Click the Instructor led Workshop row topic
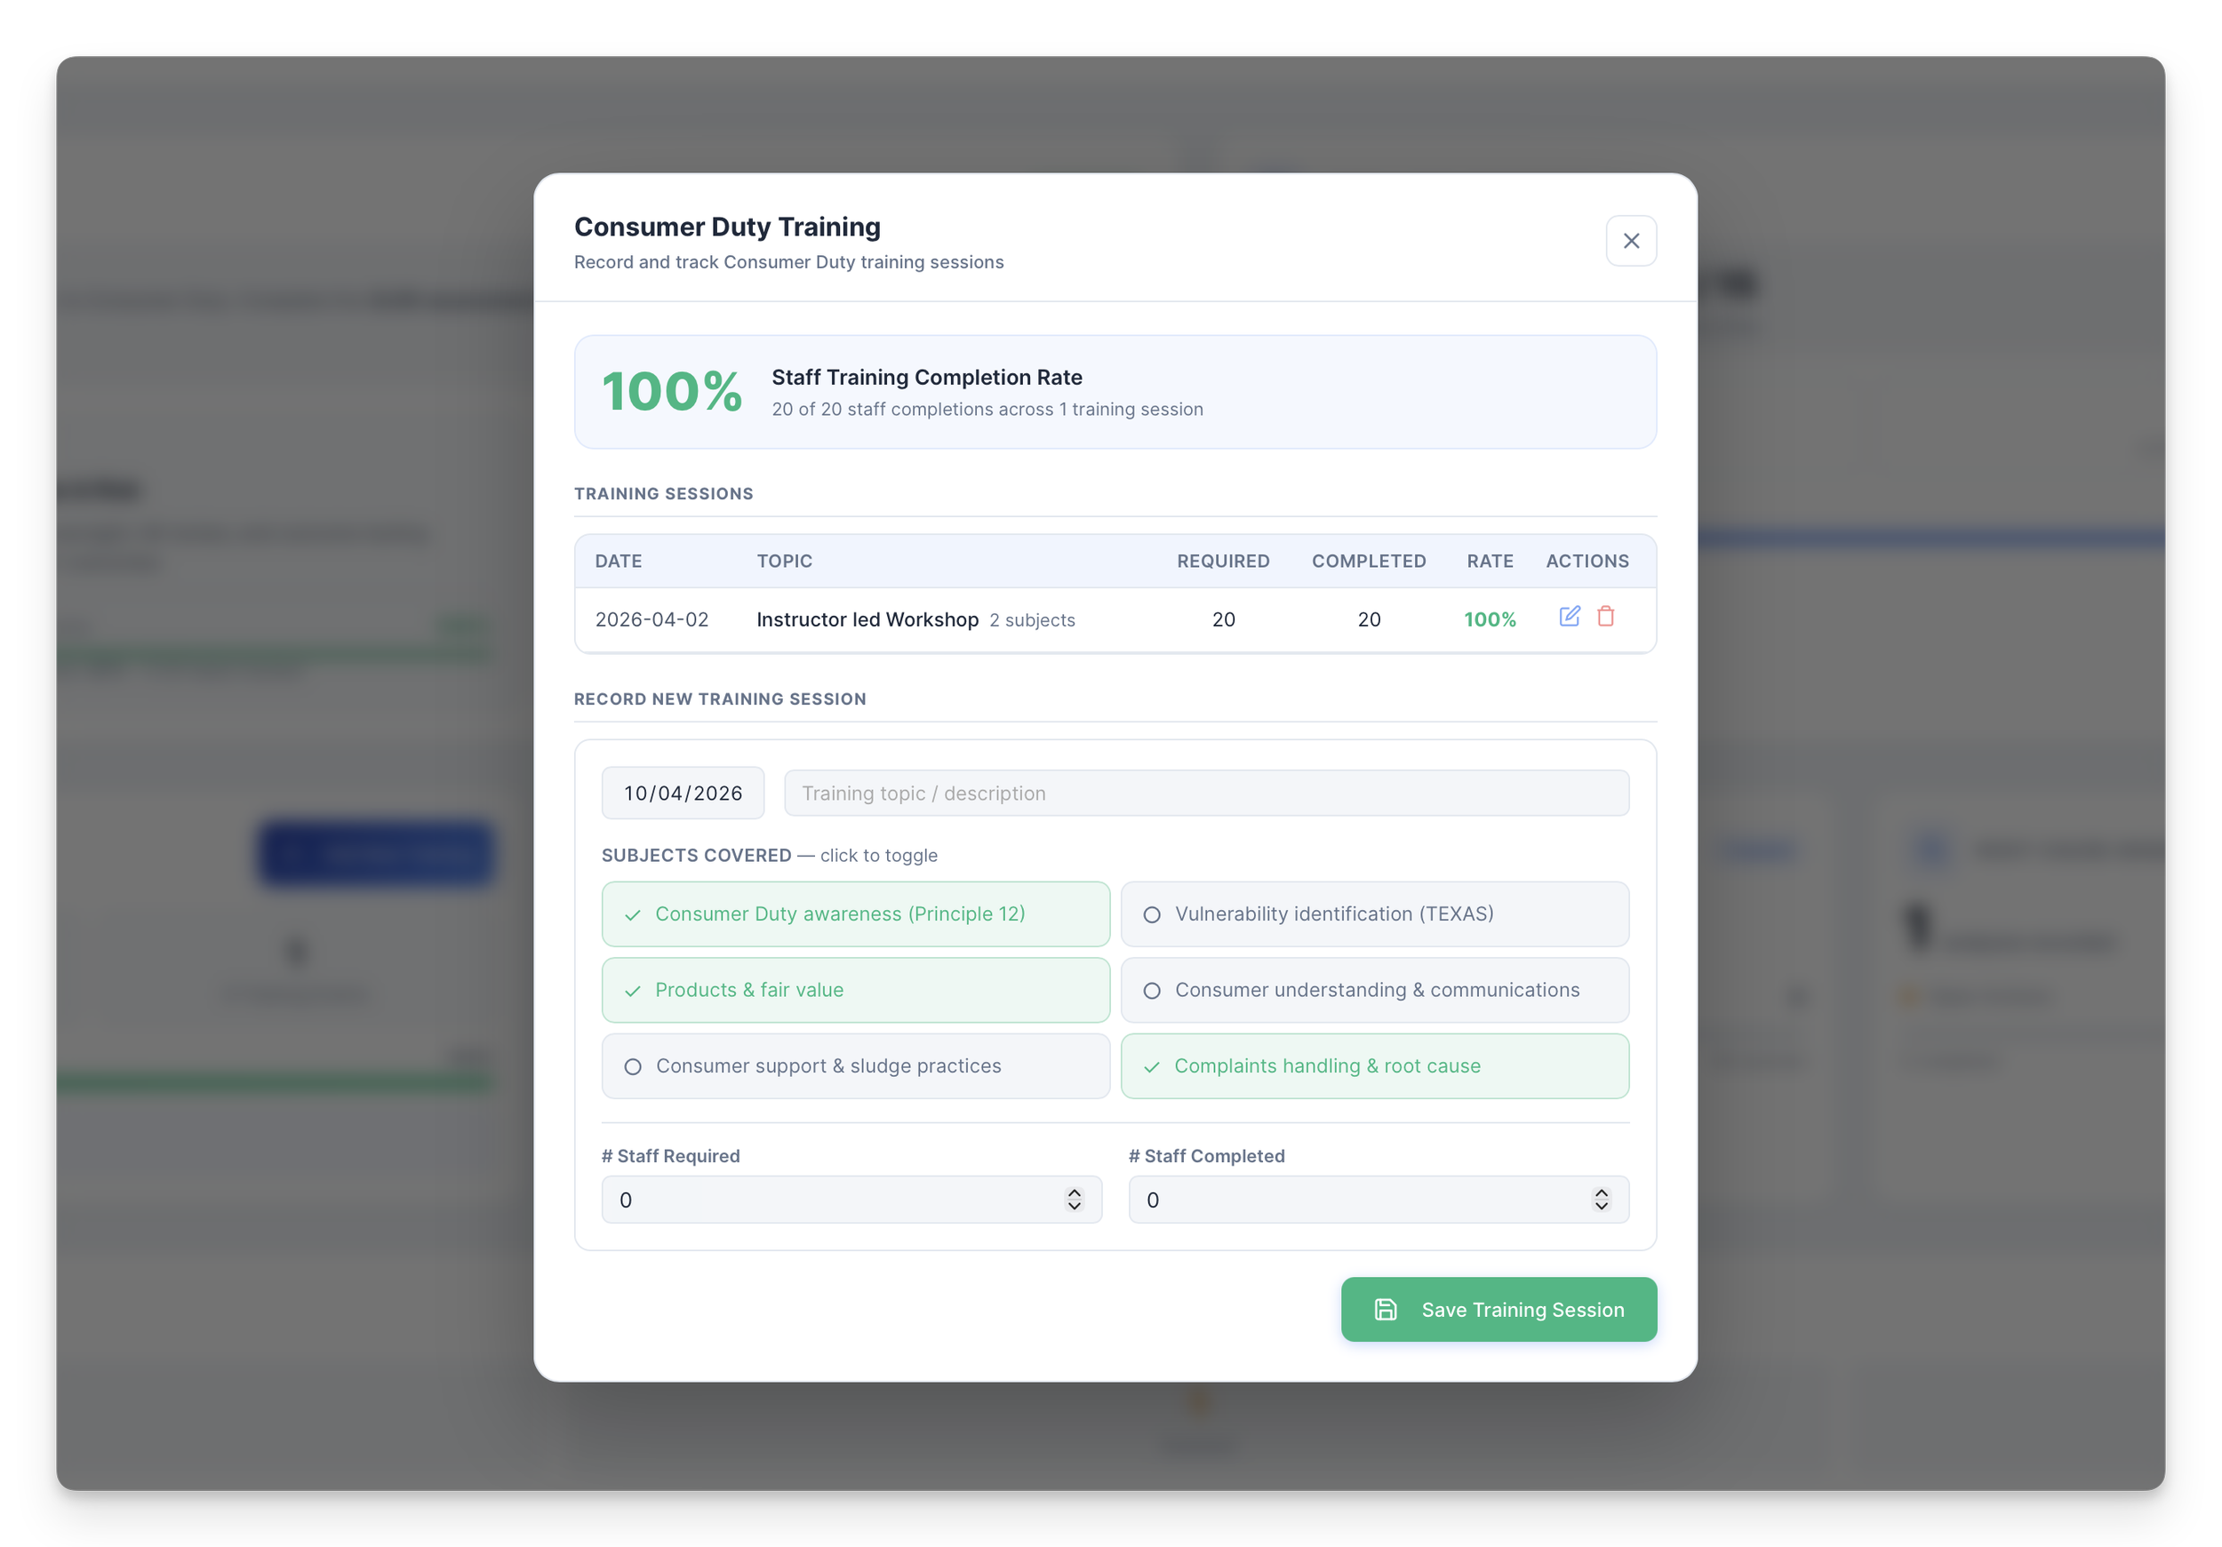This screenshot has width=2222, height=1547. (x=867, y=619)
